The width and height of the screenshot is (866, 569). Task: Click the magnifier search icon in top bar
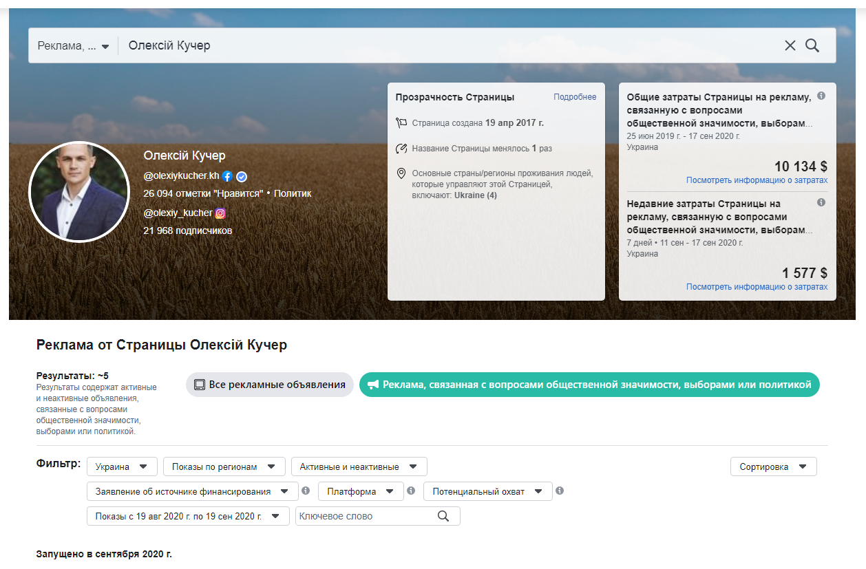(x=812, y=45)
